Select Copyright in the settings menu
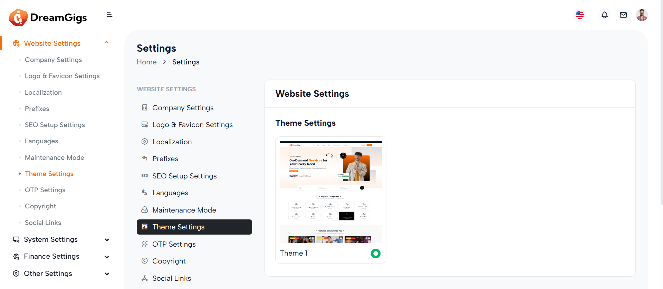This screenshot has height=289, width=663. (169, 261)
